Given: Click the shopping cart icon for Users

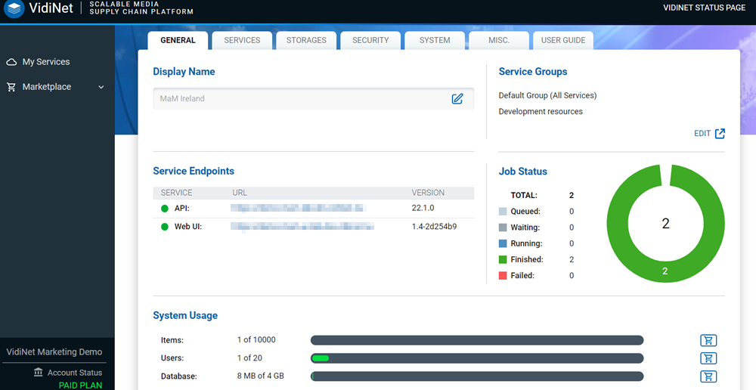Looking at the screenshot, I should (708, 358).
